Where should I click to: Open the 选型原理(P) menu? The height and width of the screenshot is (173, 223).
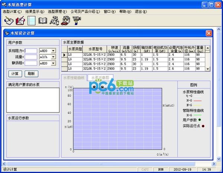point(57,12)
